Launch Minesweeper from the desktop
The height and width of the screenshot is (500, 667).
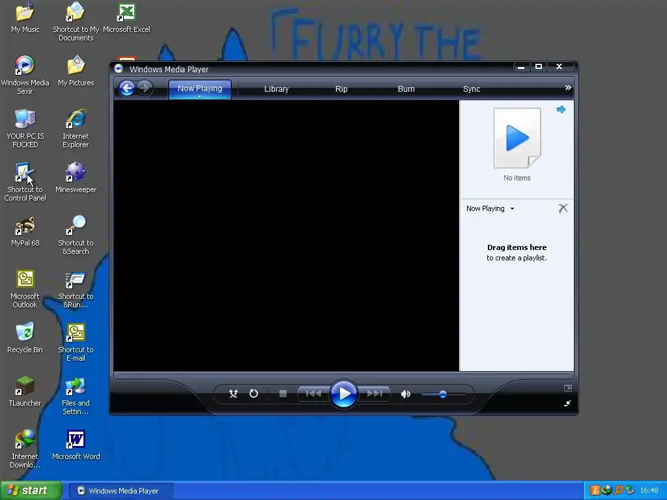(x=76, y=178)
